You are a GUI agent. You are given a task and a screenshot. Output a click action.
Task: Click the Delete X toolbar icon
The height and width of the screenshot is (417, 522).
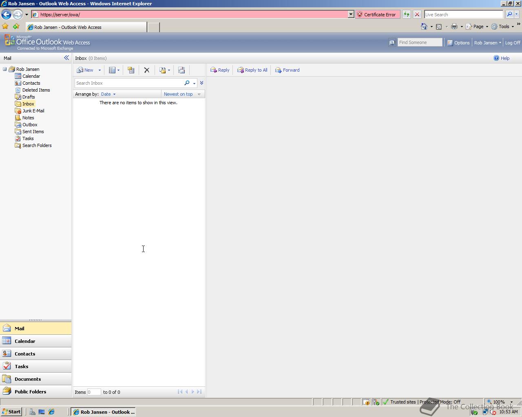147,70
